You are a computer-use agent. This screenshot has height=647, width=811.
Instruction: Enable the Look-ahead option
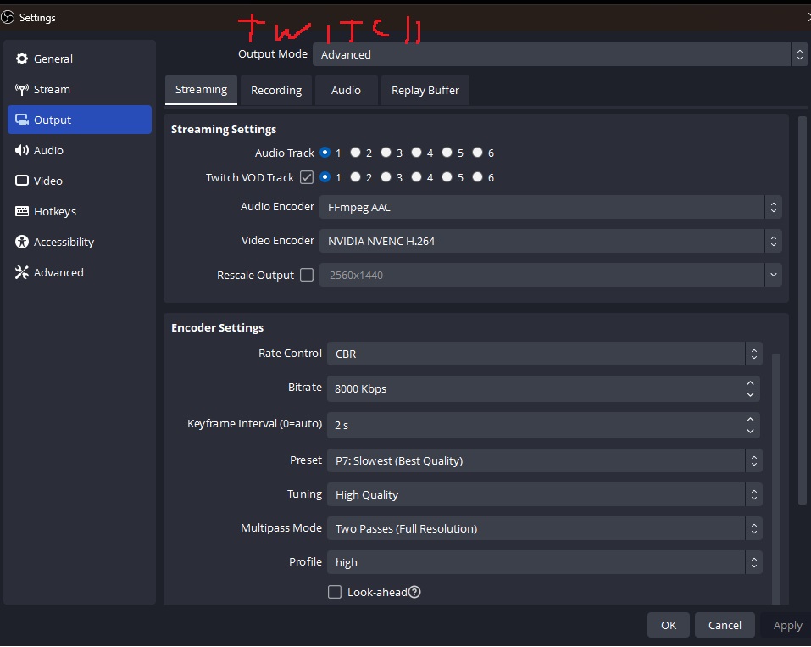335,592
